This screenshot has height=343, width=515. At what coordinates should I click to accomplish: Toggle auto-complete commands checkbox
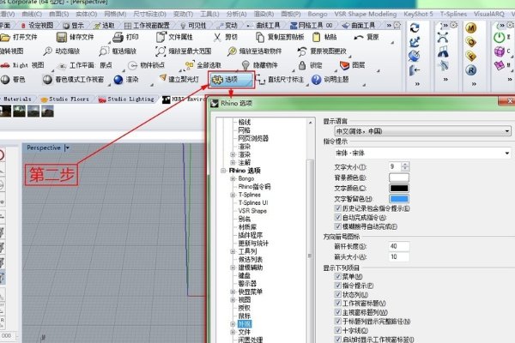pos(337,217)
